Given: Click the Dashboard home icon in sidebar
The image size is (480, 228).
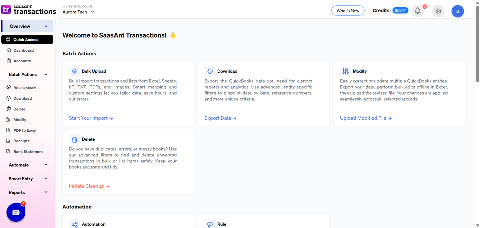Looking at the screenshot, I should (9, 50).
